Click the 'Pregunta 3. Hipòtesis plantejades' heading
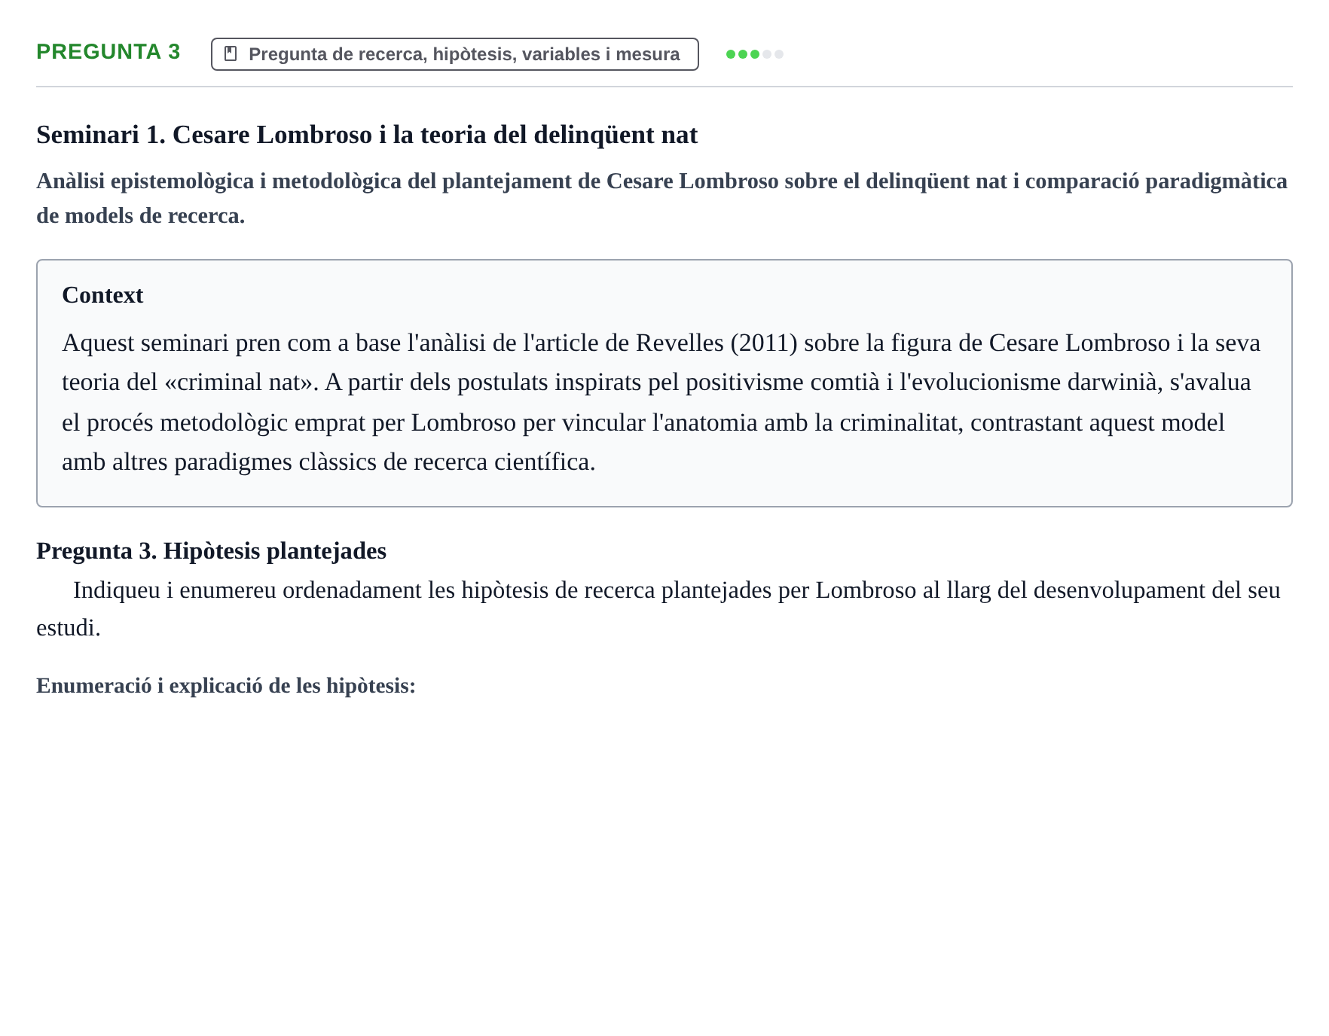The image size is (1329, 1036). (211, 551)
